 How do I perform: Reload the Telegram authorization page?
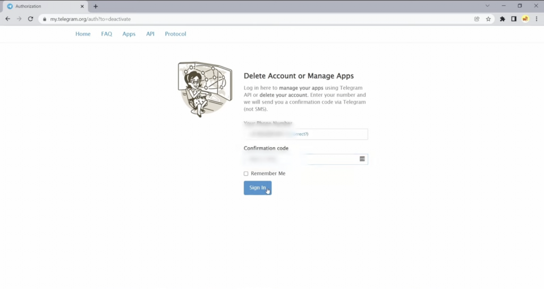(x=30, y=19)
